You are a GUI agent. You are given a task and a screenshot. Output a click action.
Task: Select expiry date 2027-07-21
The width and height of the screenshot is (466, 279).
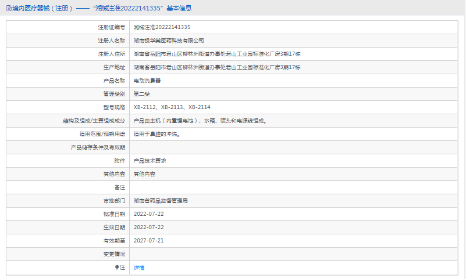point(148,241)
